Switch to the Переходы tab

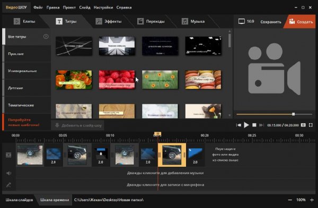point(151,21)
